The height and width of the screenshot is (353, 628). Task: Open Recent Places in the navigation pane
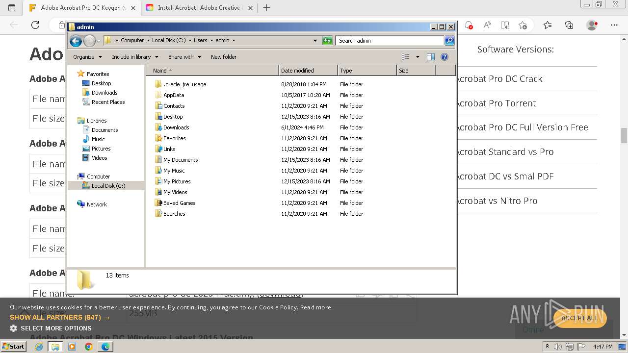[x=103, y=102]
